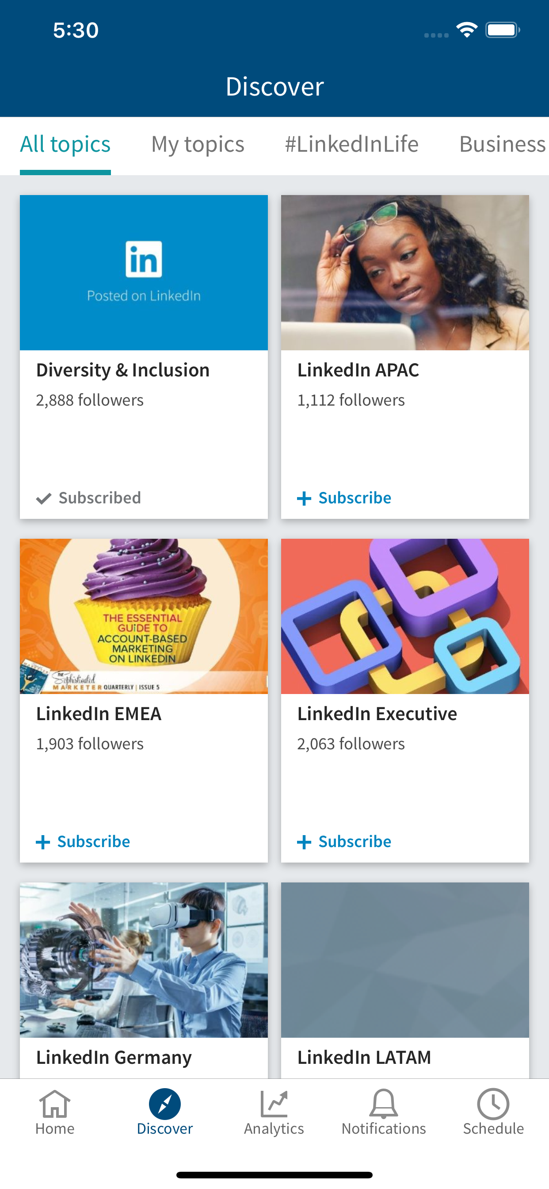Unsubscribe via Diversity & Inclusion checkmark
Image resolution: width=549 pixels, height=1189 pixels.
coord(44,499)
